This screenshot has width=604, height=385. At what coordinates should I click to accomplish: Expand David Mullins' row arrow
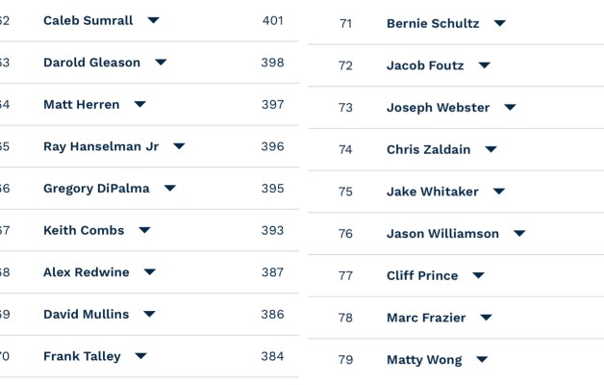click(149, 315)
